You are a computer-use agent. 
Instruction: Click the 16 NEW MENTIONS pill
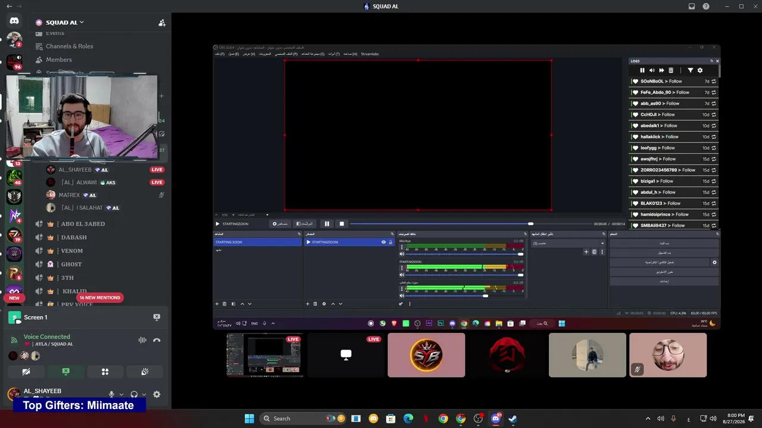click(100, 298)
